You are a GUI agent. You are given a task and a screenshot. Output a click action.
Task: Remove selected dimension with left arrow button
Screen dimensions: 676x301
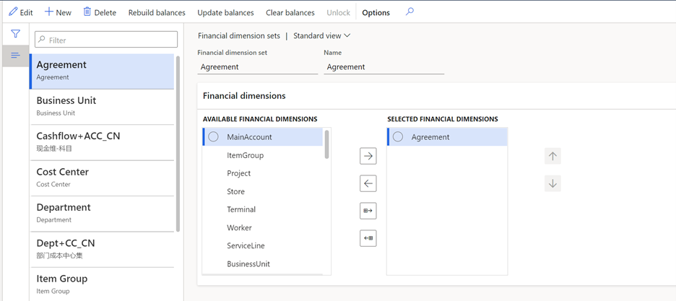[368, 183]
